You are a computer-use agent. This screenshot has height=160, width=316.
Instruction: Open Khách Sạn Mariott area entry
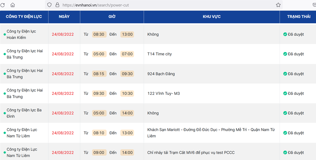point(211,133)
